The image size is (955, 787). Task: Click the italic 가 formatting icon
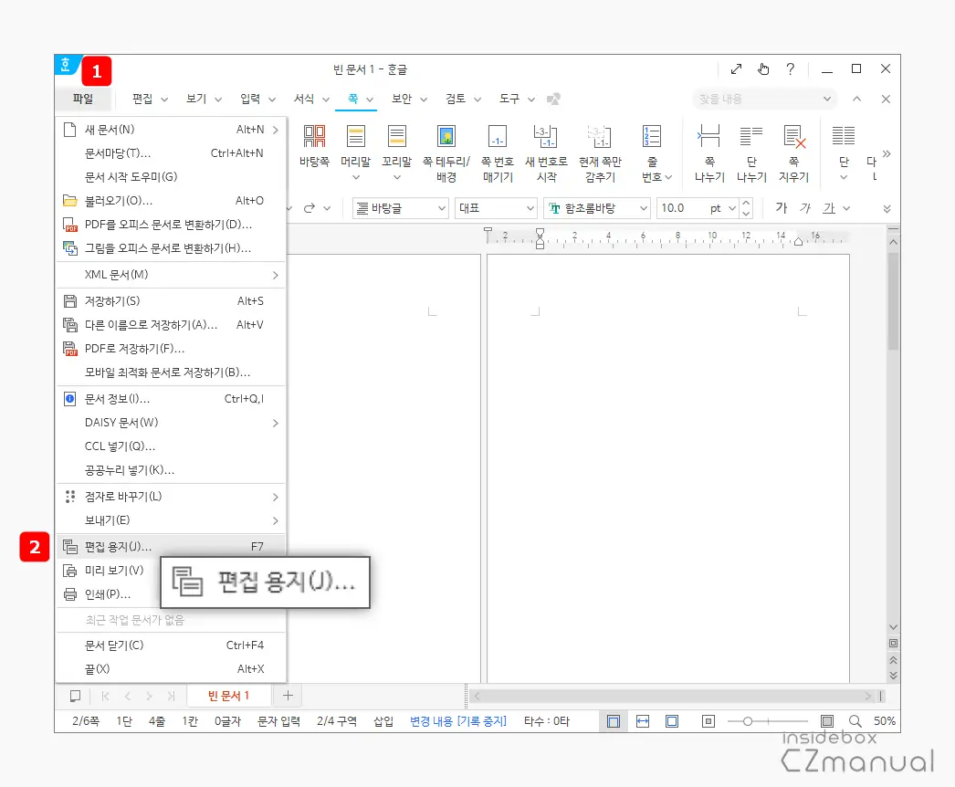click(x=805, y=208)
